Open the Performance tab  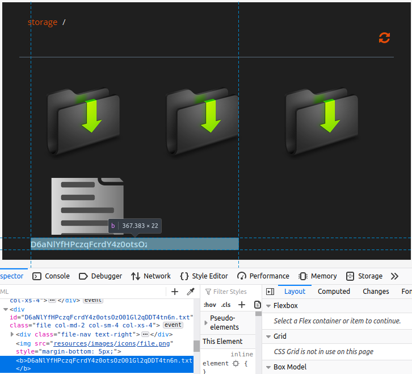coord(263,276)
